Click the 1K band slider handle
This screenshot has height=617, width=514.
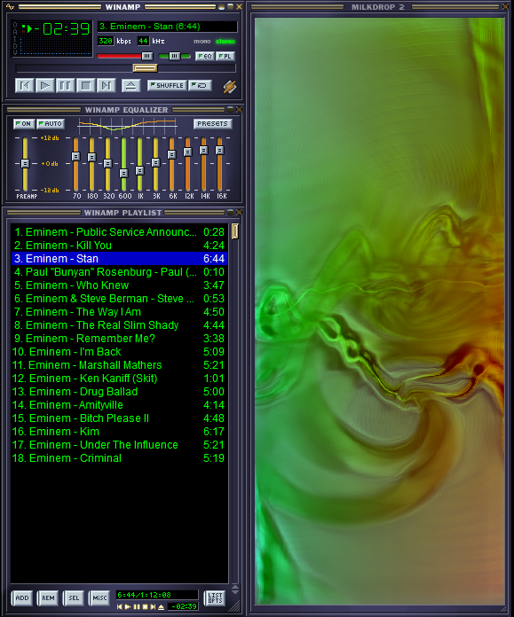pyautogui.click(x=139, y=170)
